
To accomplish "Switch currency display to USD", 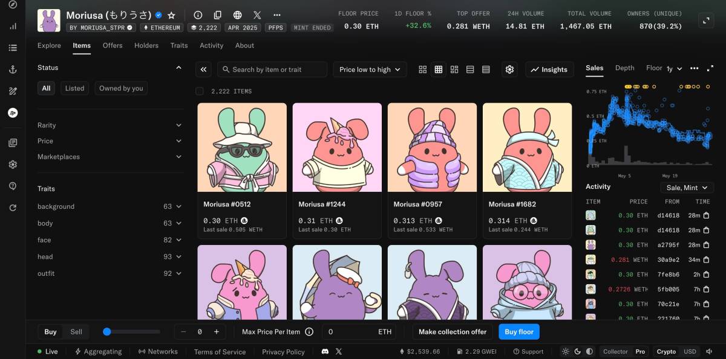I will click(x=689, y=351).
